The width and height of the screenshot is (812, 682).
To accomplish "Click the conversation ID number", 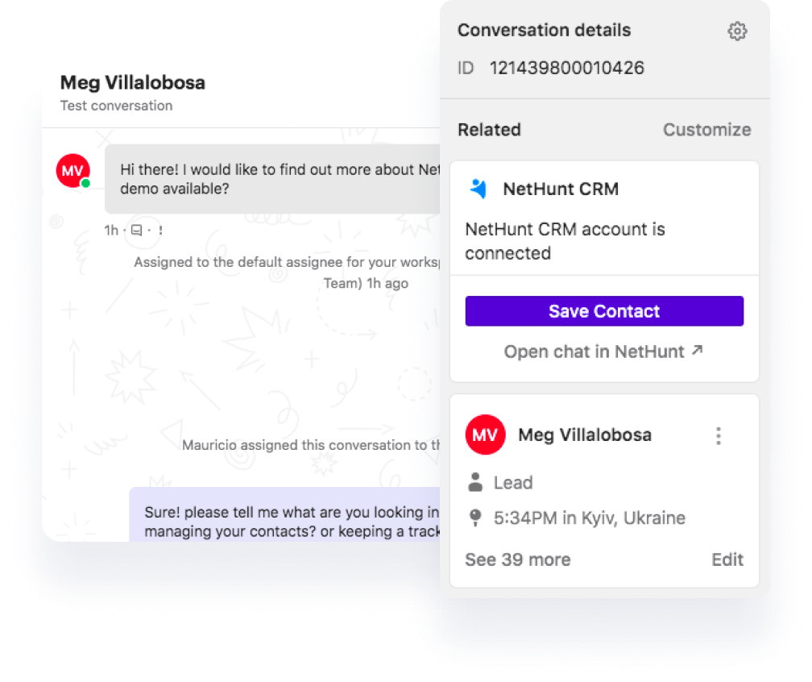I will [x=567, y=68].
